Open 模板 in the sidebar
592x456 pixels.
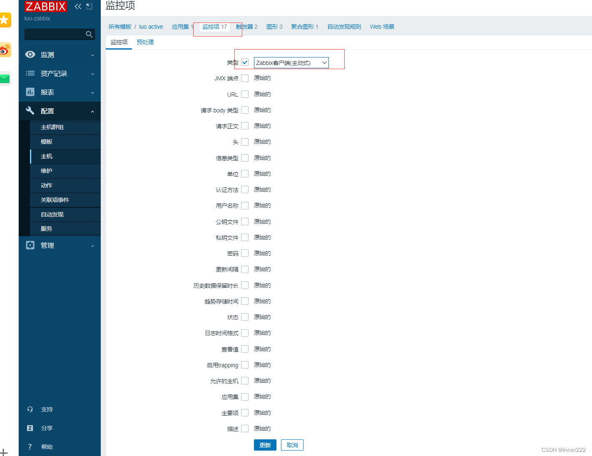(x=65, y=142)
